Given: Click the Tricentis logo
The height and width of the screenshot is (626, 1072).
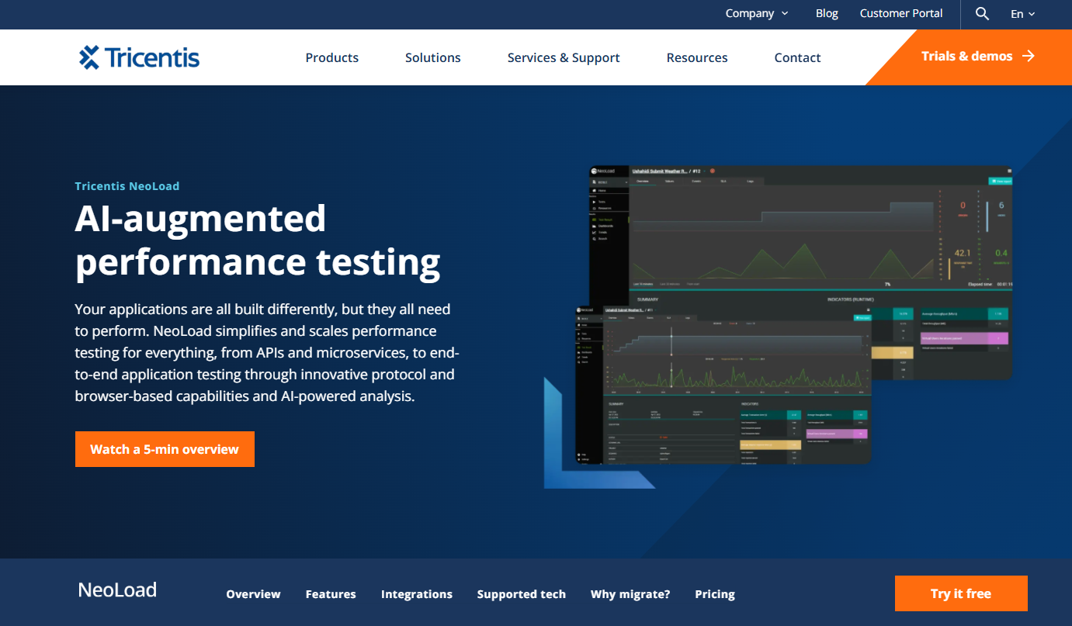Looking at the screenshot, I should coord(139,57).
